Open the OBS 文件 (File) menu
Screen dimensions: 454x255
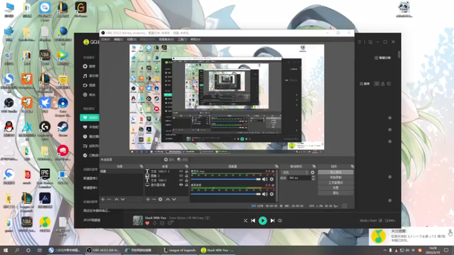point(106,39)
